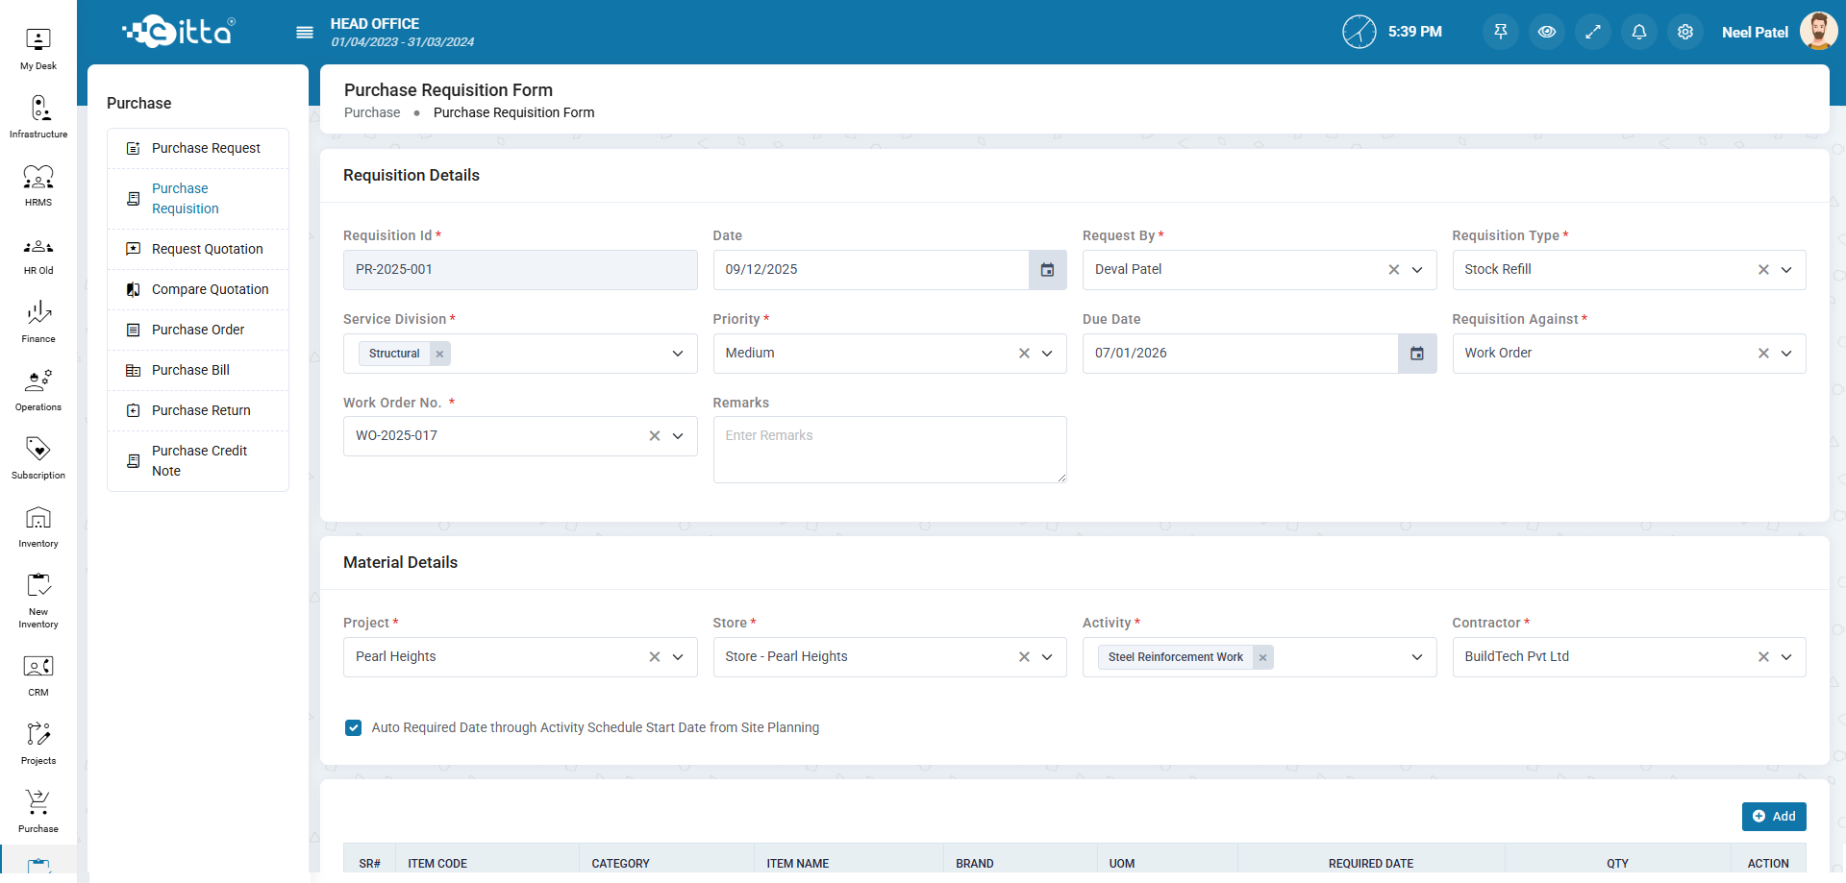Select Purchase Order in Purchase menu
This screenshot has height=883, width=1846.
click(x=198, y=330)
